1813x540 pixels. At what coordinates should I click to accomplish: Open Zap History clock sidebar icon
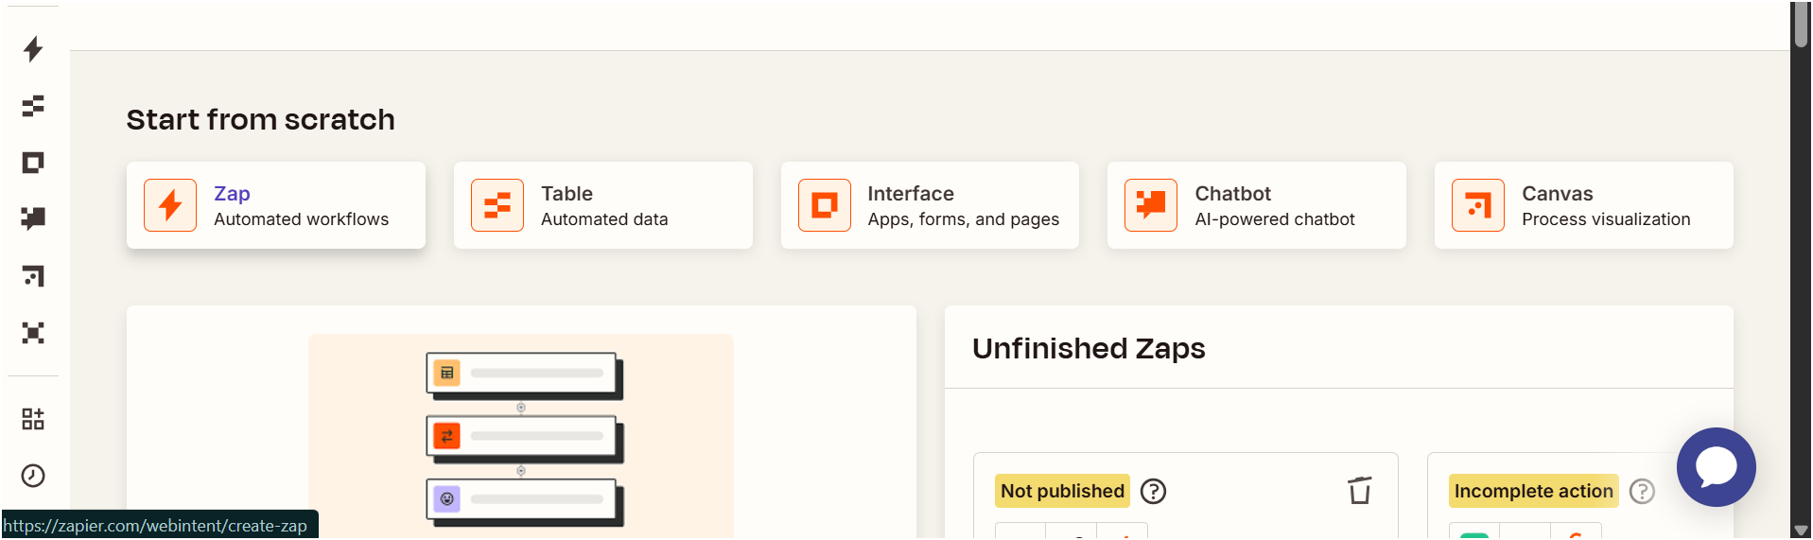[33, 476]
